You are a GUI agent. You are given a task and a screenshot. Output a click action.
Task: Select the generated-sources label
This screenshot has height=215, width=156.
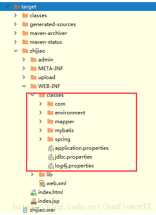53,24
